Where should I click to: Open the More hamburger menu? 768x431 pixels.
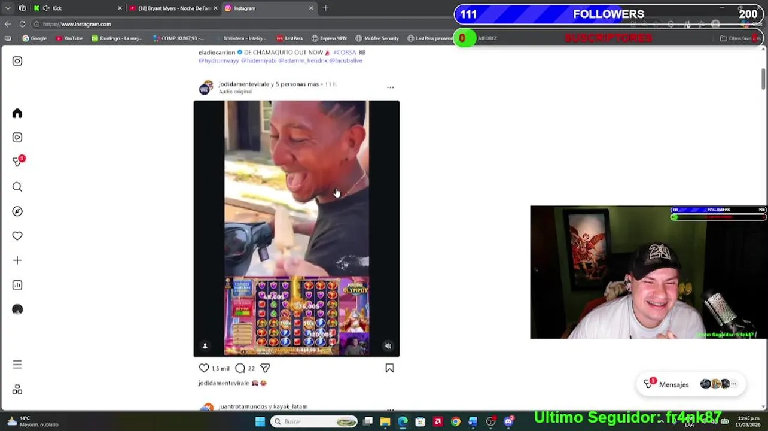[17, 364]
